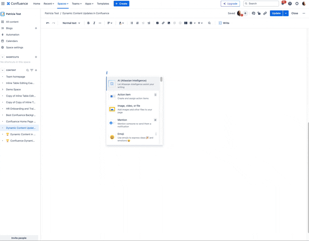Image resolution: width=309 pixels, height=241 pixels.
Task: Open find and replace in editor
Action: 209,23
